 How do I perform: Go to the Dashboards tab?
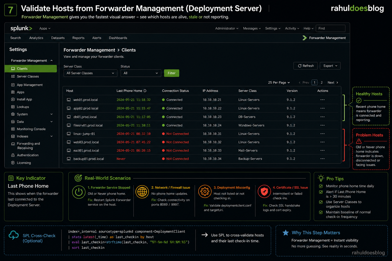pos(118,38)
